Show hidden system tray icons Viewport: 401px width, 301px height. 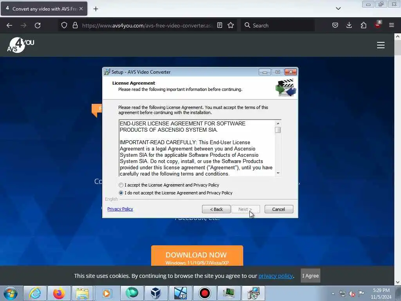point(333,294)
